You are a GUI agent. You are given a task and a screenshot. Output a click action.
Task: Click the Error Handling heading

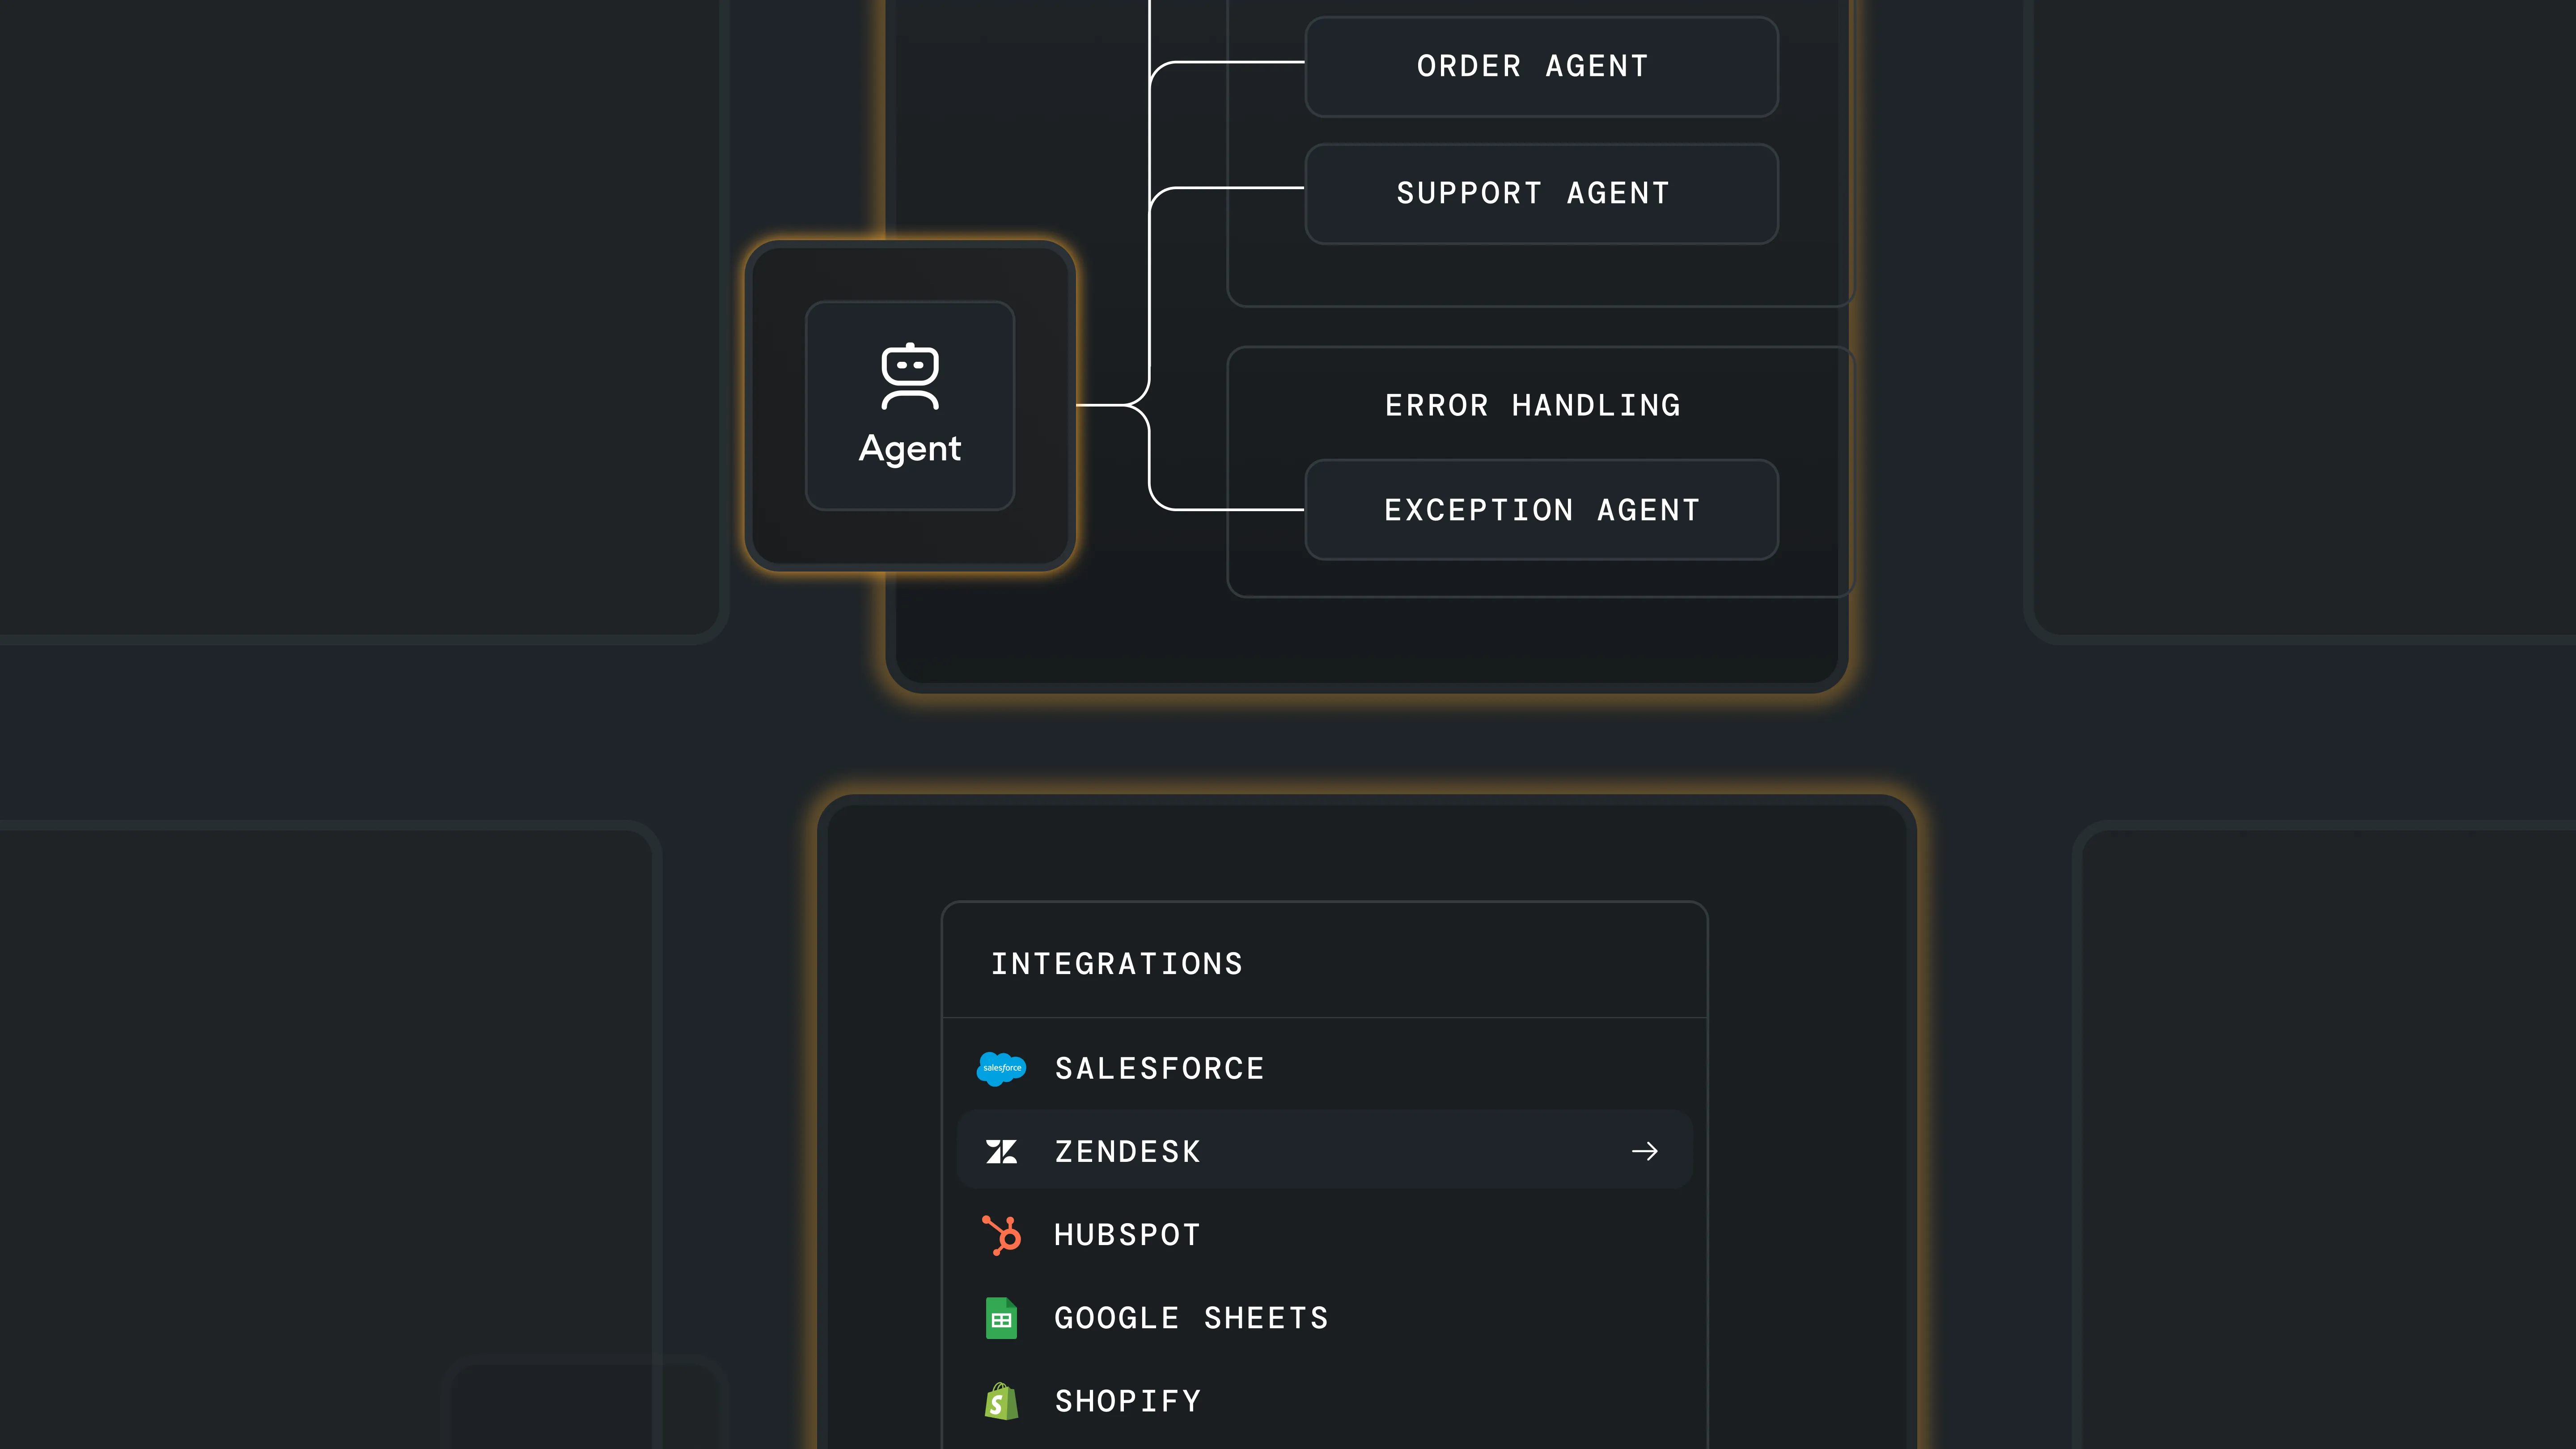click(1532, 405)
